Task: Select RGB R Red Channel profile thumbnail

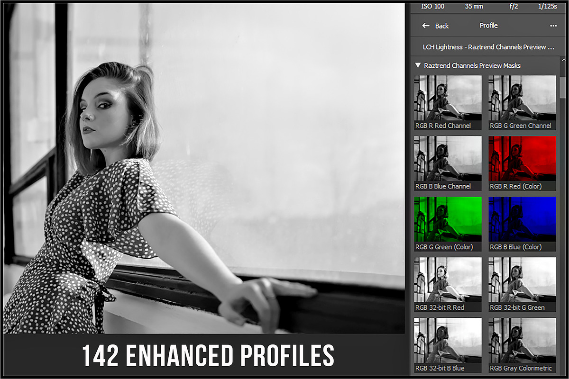Action: 448,98
